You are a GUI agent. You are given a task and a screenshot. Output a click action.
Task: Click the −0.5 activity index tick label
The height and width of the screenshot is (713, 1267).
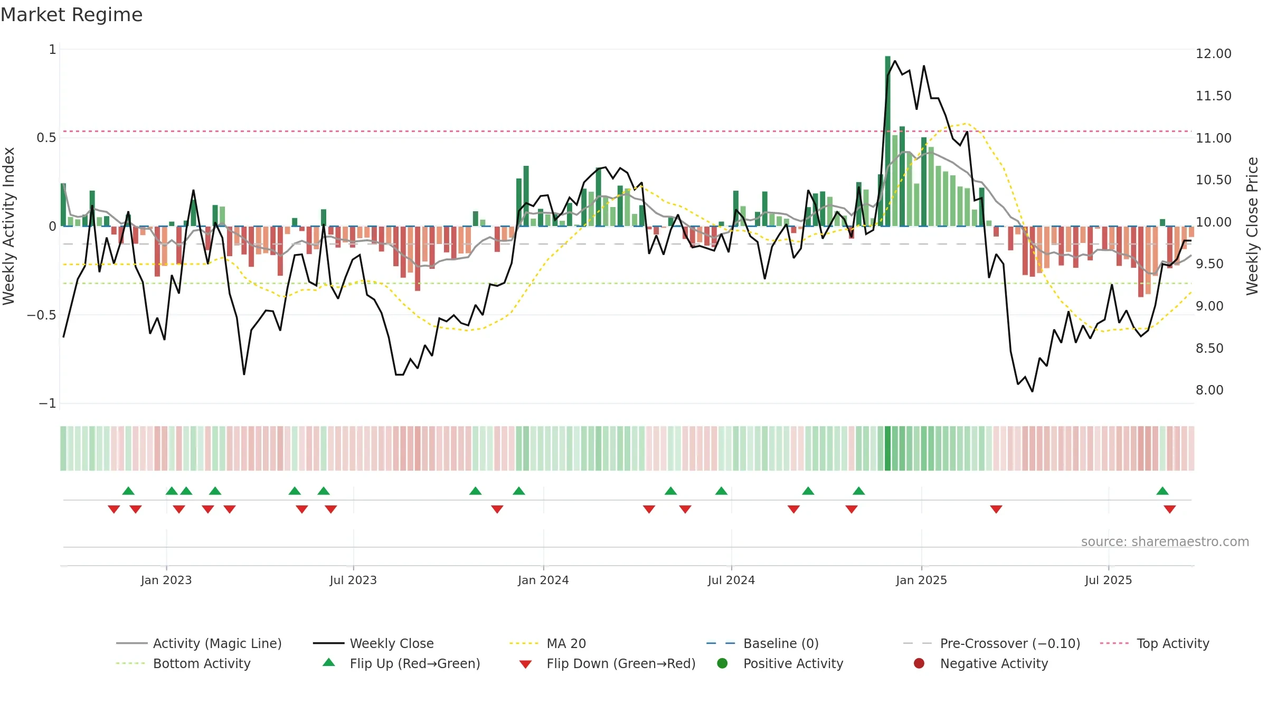click(41, 315)
